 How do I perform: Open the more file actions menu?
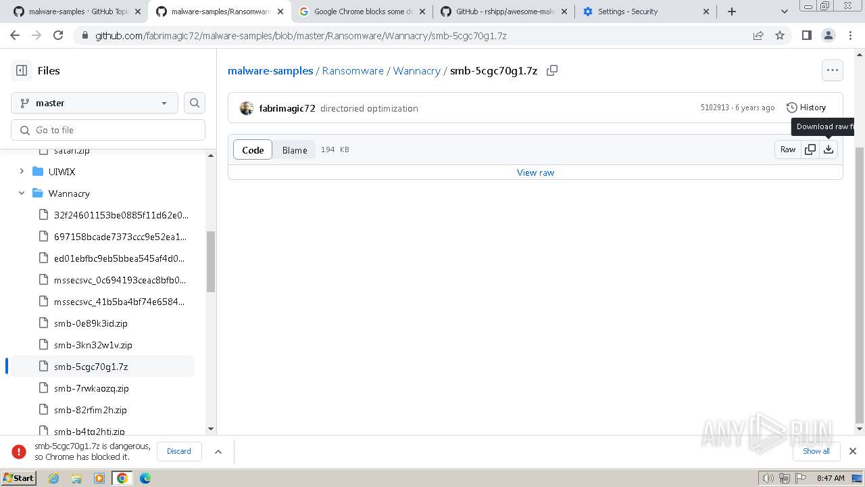[x=833, y=70]
